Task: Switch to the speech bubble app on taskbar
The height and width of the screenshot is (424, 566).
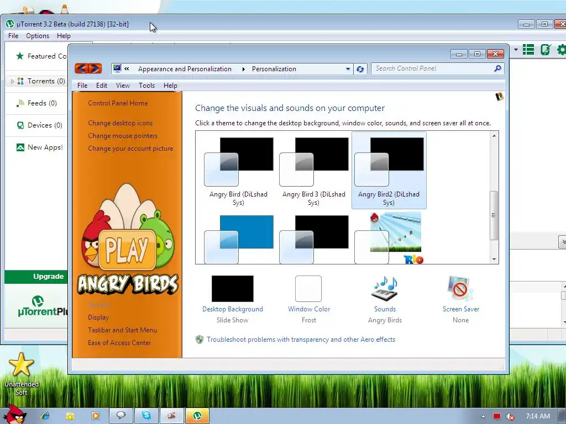Action: tap(120, 416)
